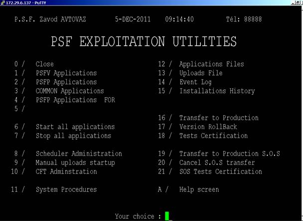303x221 pixels.
Task: Minimize the PuTTY window
Action: pos(293,2)
